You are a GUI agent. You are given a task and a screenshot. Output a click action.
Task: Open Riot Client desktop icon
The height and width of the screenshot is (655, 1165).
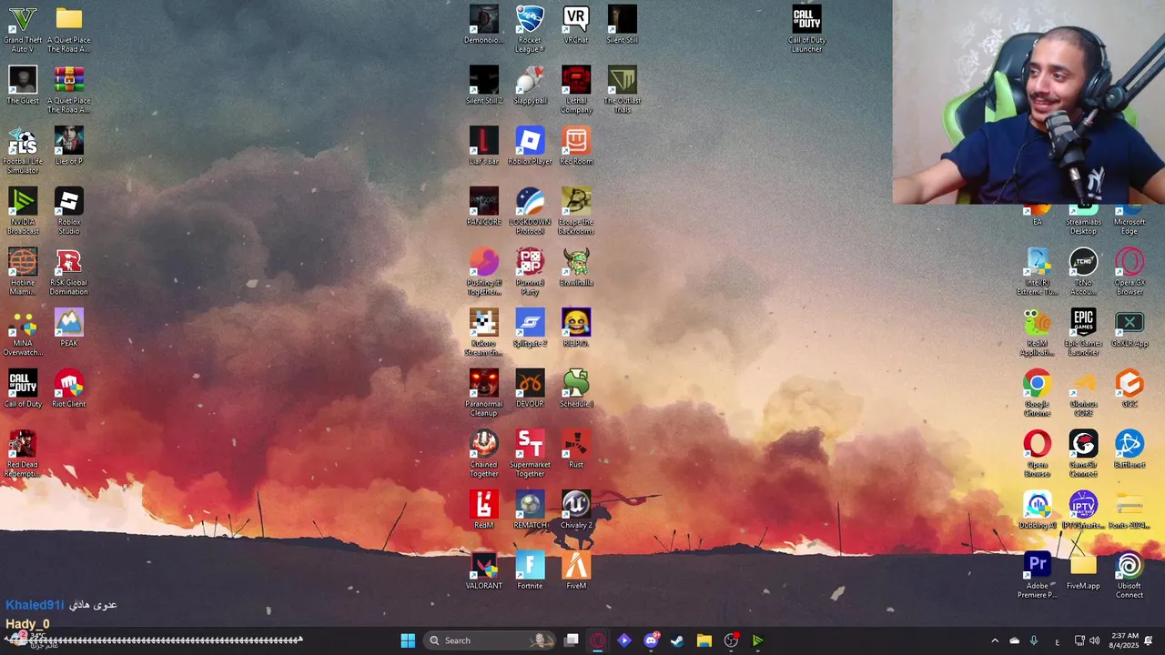69,388
